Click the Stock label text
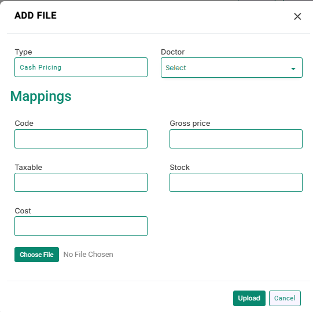Screen dimensions: 313x312 click(179, 167)
